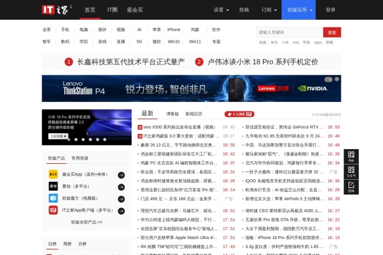Open headline 卢伟冰谈小米 18 Pro 系列手机定价
The width and height of the screenshot is (383, 255).
[x=263, y=62]
